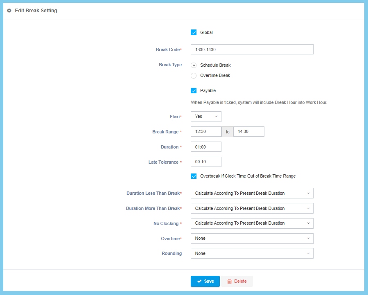Select the Schedule Break radio option
This screenshot has width=368, height=295.
coord(194,65)
